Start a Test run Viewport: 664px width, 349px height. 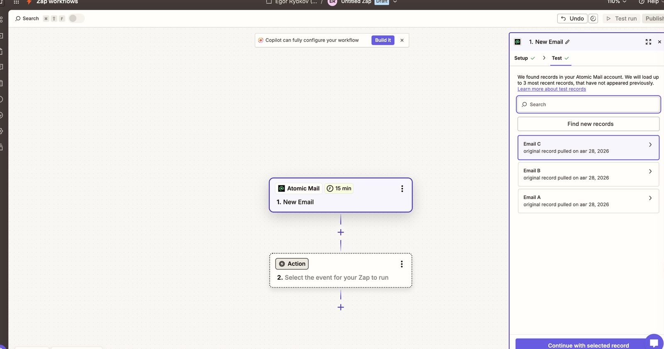coord(621,19)
